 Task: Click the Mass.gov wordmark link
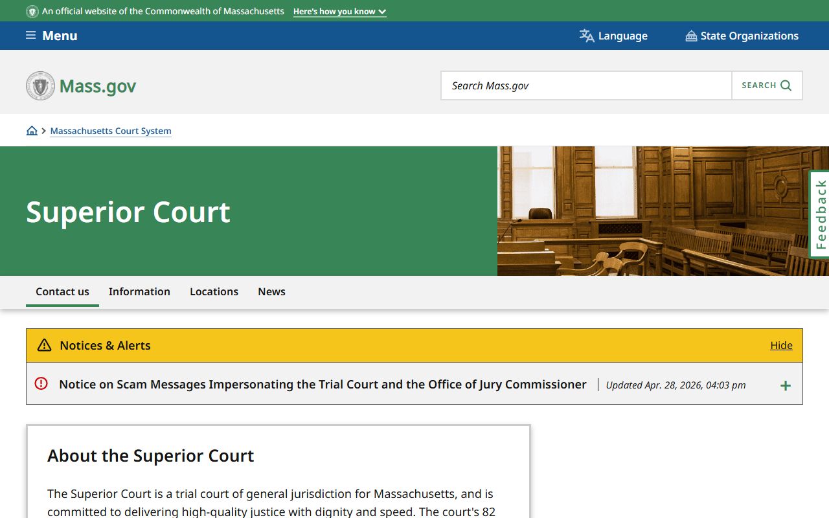[x=98, y=86]
